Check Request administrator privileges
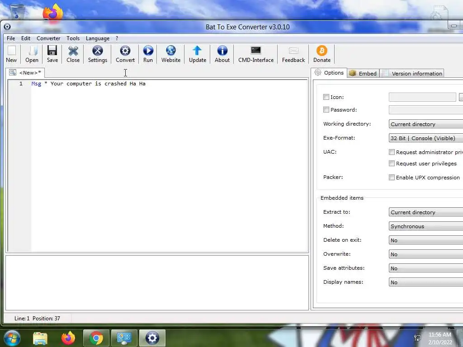This screenshot has width=463, height=347. coord(392,152)
